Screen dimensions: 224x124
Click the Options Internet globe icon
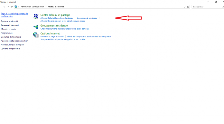point(36,35)
